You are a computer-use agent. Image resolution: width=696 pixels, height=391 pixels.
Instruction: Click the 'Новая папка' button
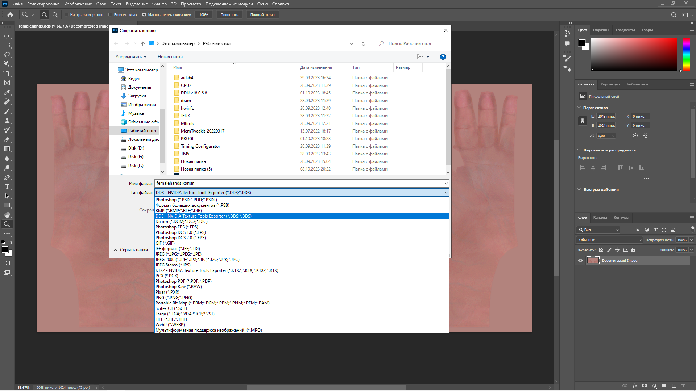[170, 57]
